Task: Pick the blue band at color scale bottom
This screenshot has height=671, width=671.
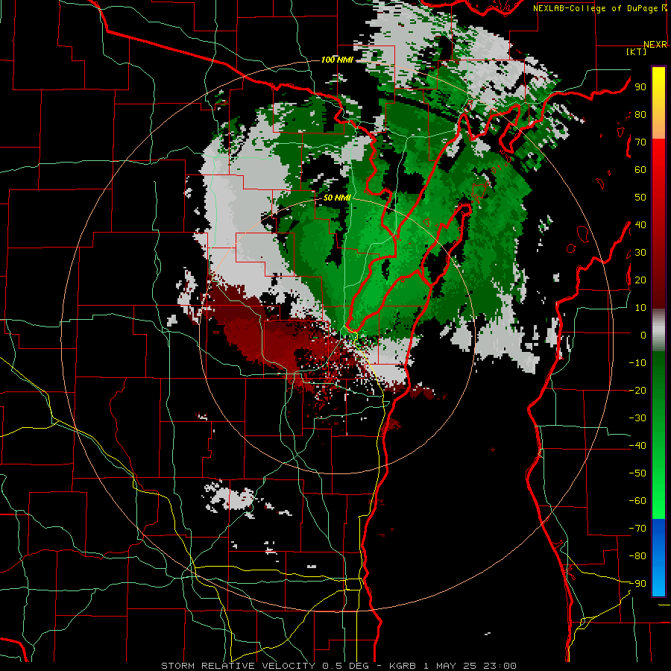Action: (658, 558)
